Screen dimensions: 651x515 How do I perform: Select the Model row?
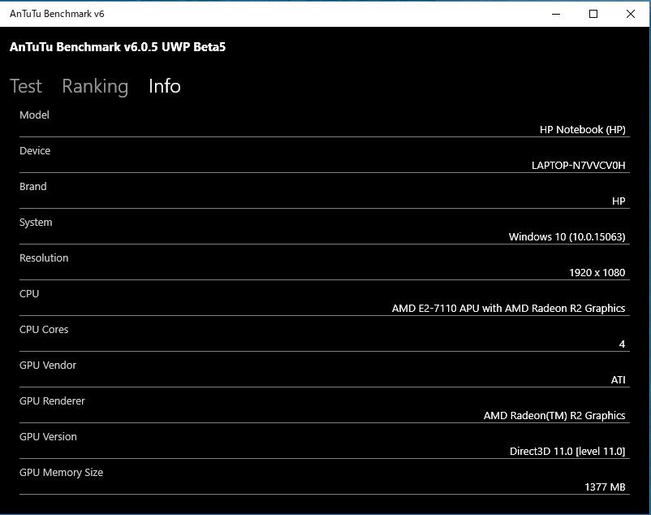coord(34,115)
